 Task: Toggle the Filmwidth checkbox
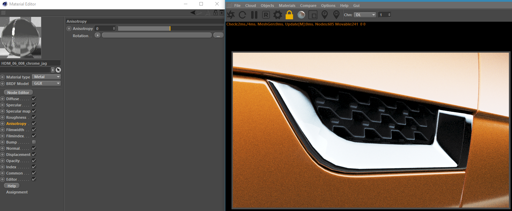34,130
